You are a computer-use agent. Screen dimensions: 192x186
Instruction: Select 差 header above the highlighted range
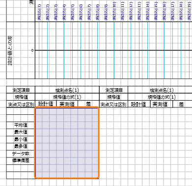(88, 104)
